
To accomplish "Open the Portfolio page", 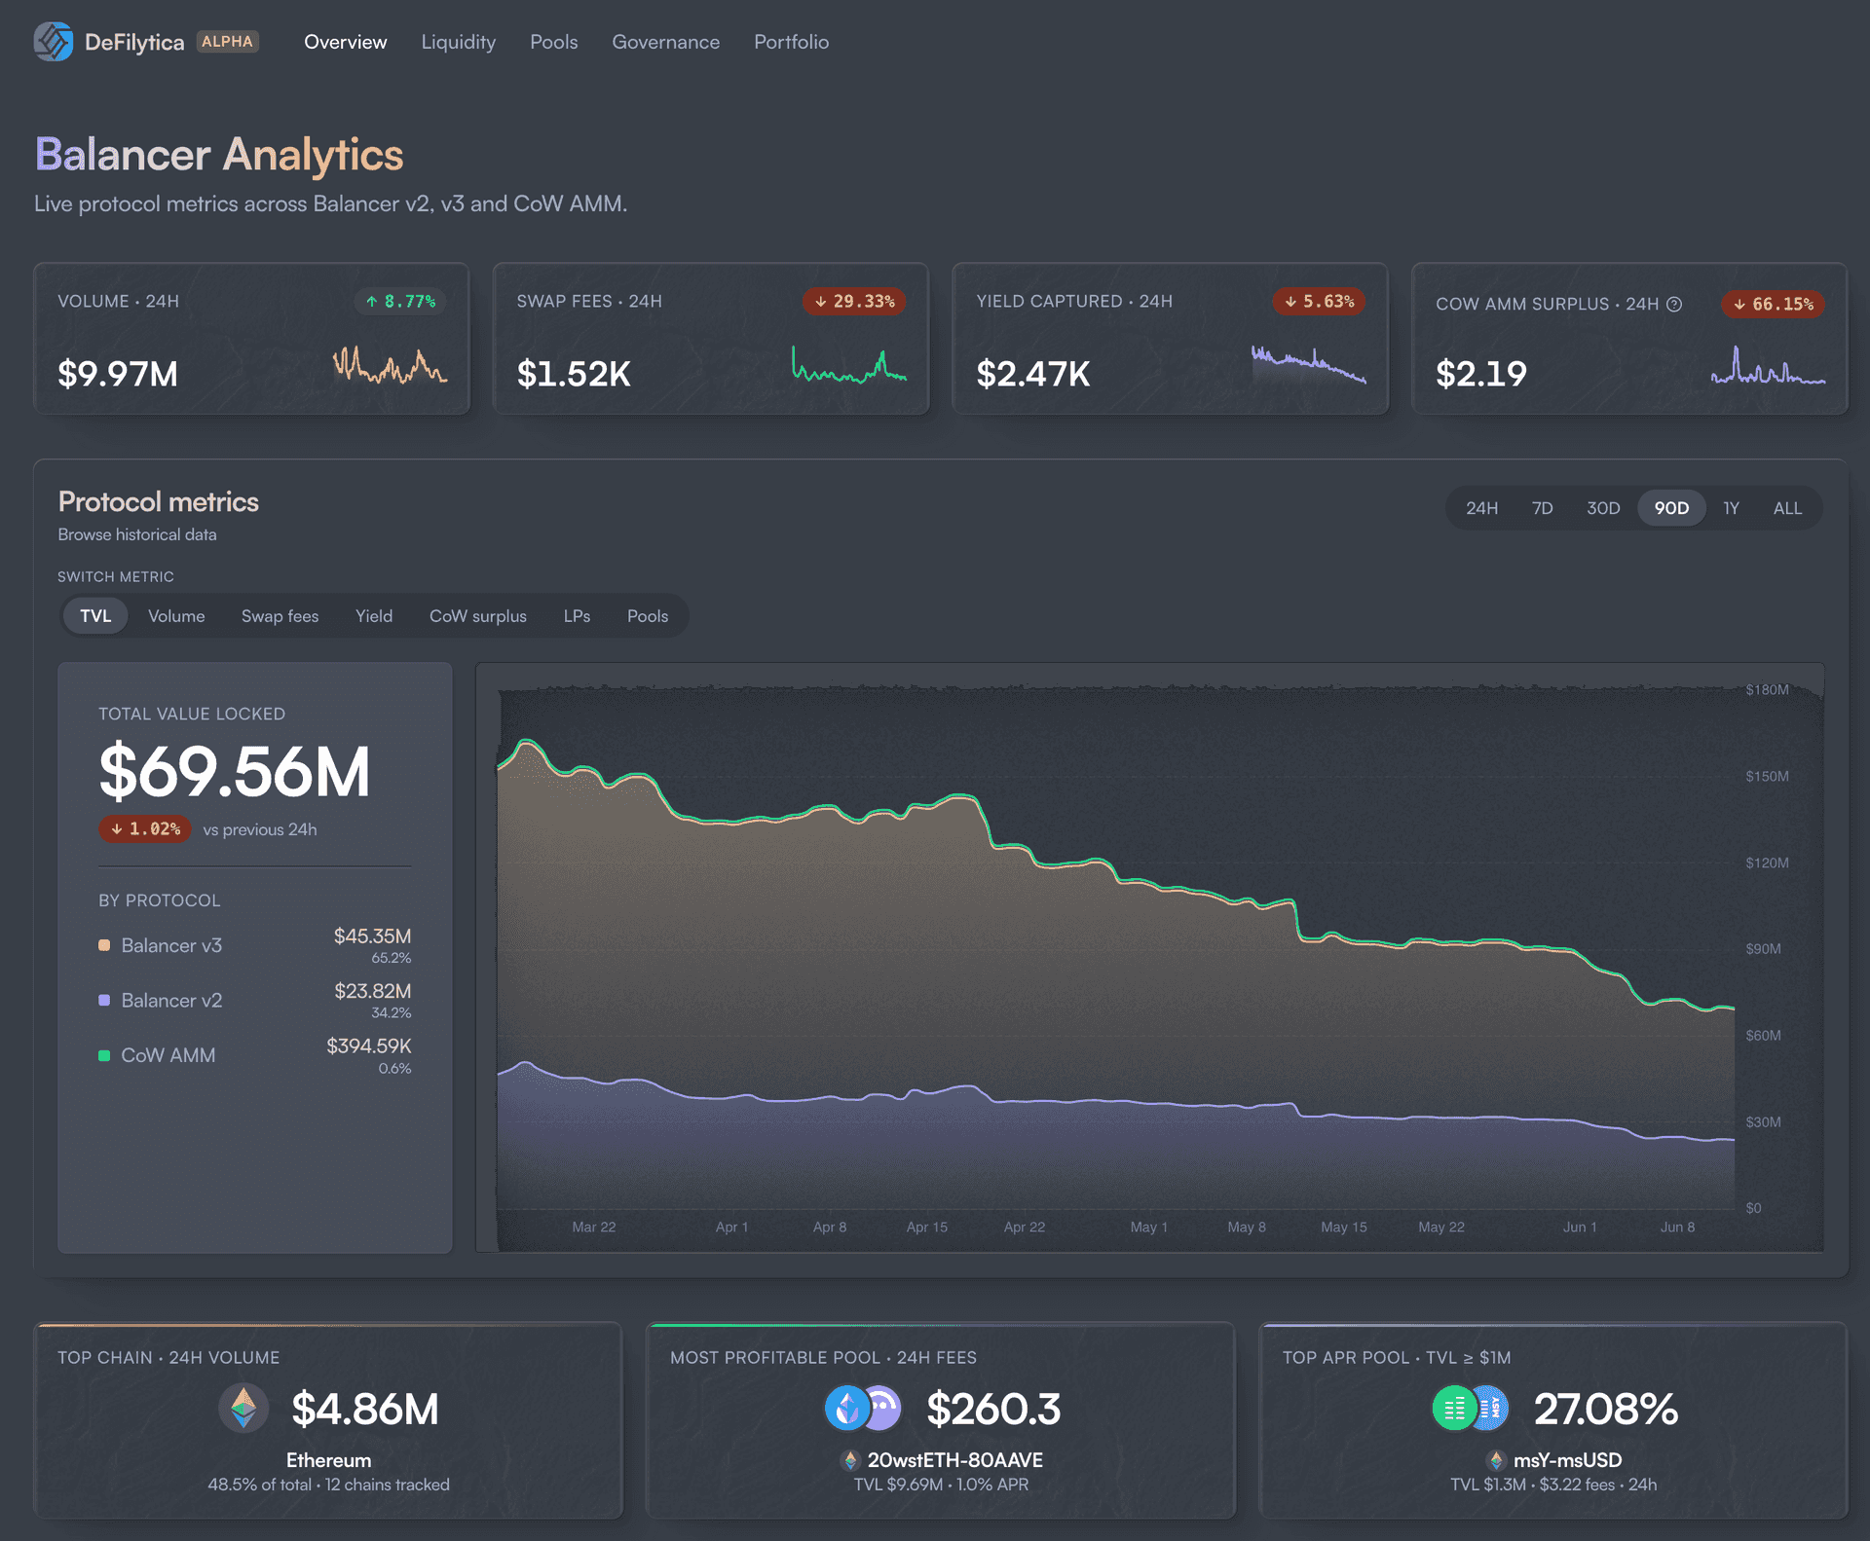I will pyautogui.click(x=792, y=42).
